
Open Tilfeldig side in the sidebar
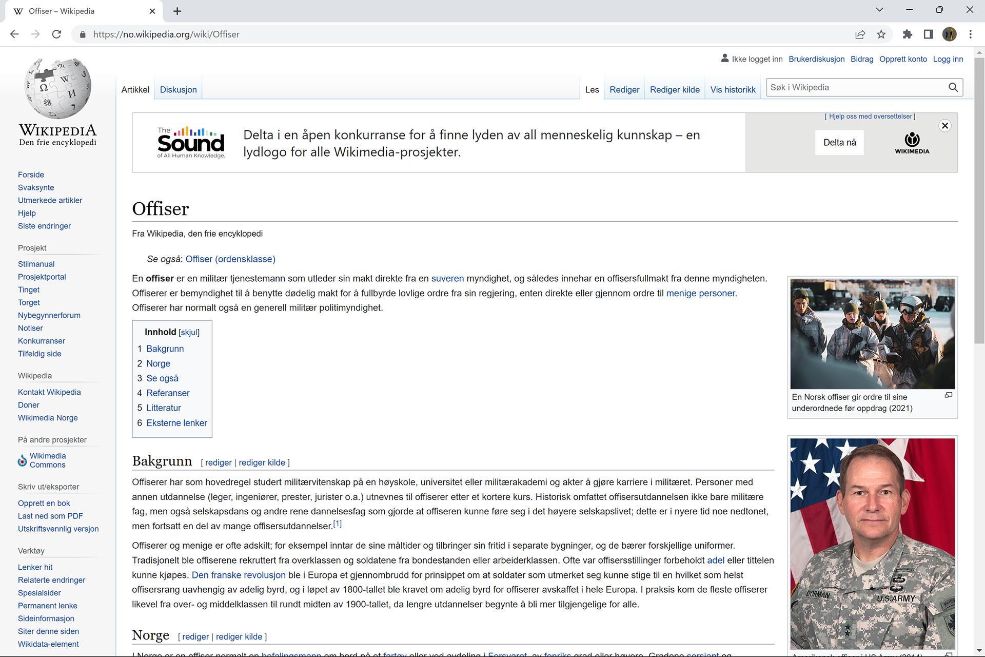40,354
